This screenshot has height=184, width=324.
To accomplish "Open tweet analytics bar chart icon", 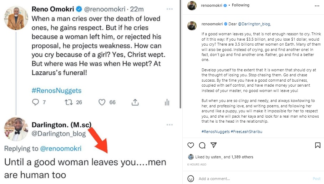I will click(x=167, y=102).
